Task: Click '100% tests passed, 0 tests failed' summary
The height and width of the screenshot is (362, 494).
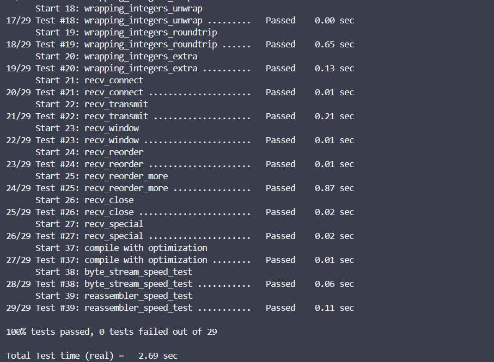Action: coord(112,332)
